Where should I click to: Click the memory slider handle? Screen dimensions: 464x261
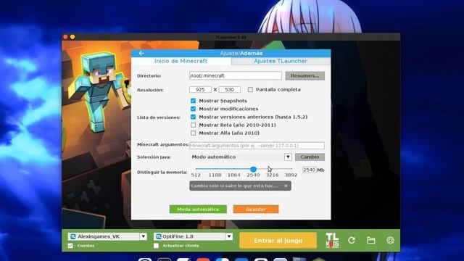click(x=253, y=169)
